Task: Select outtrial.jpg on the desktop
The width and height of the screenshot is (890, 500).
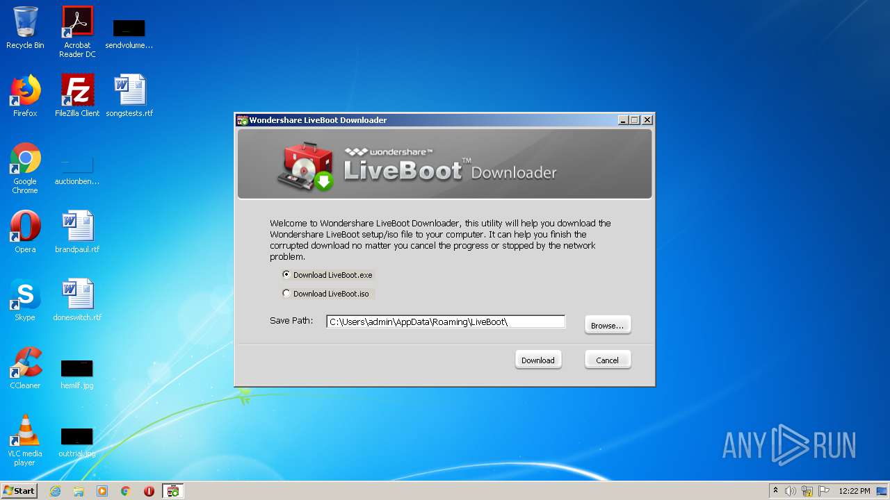Action: pos(77,442)
